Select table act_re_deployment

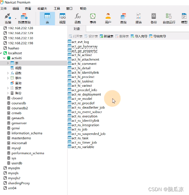[x=84, y=94]
